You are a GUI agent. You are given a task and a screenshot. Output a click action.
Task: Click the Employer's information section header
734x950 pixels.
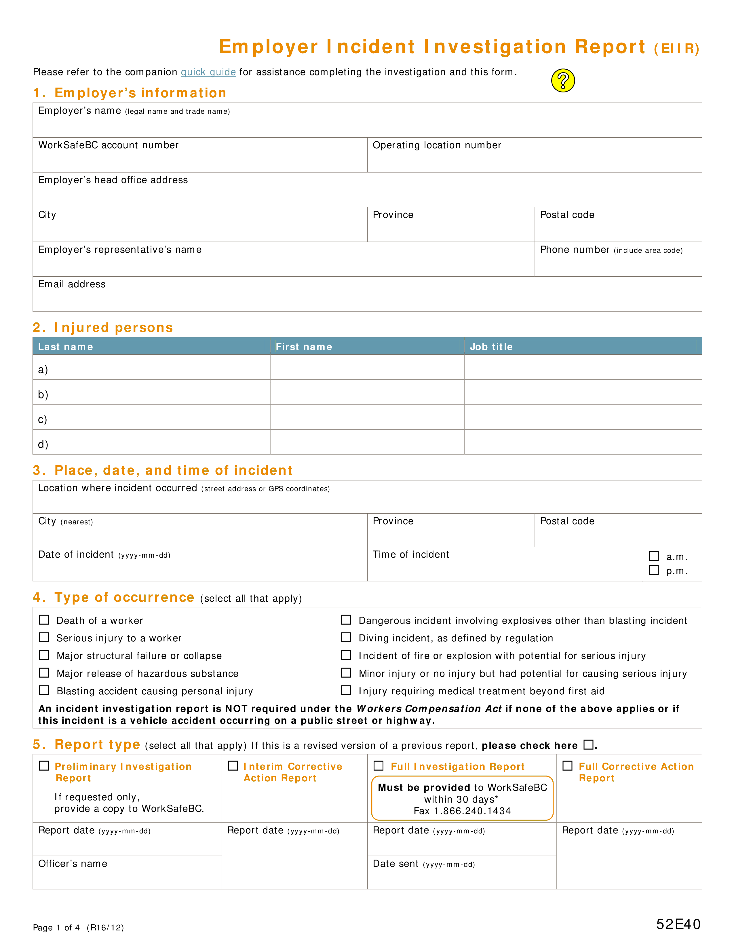pyautogui.click(x=123, y=92)
